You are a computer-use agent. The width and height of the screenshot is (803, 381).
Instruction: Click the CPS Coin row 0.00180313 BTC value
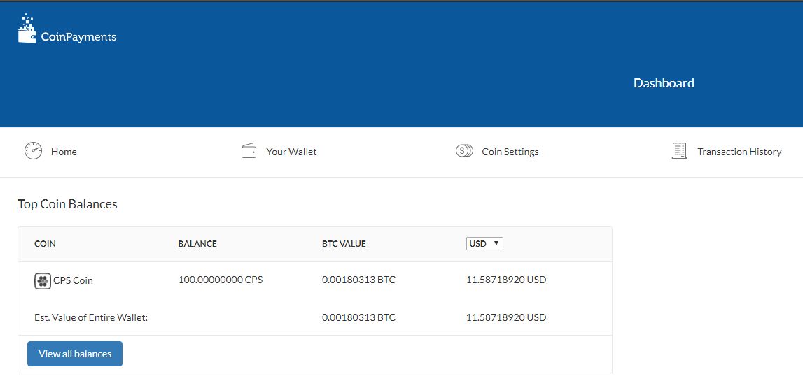[x=358, y=280]
